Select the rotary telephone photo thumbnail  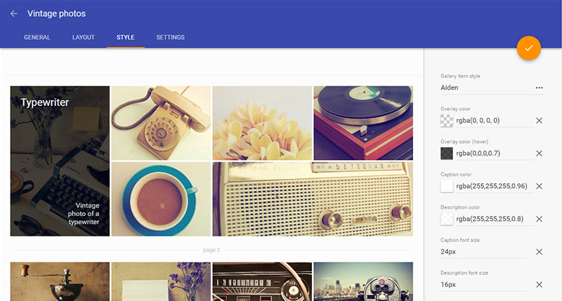pyautogui.click(x=161, y=123)
